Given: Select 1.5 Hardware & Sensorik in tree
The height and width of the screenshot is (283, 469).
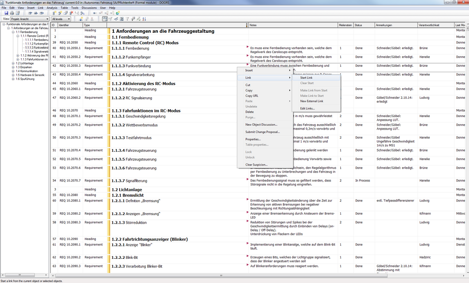Looking at the screenshot, I should 30,75.
